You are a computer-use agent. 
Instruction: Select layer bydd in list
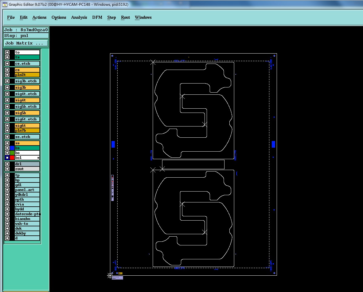[x=27, y=209]
